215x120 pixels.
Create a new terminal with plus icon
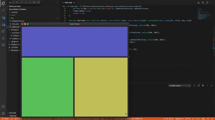[x=194, y=85]
